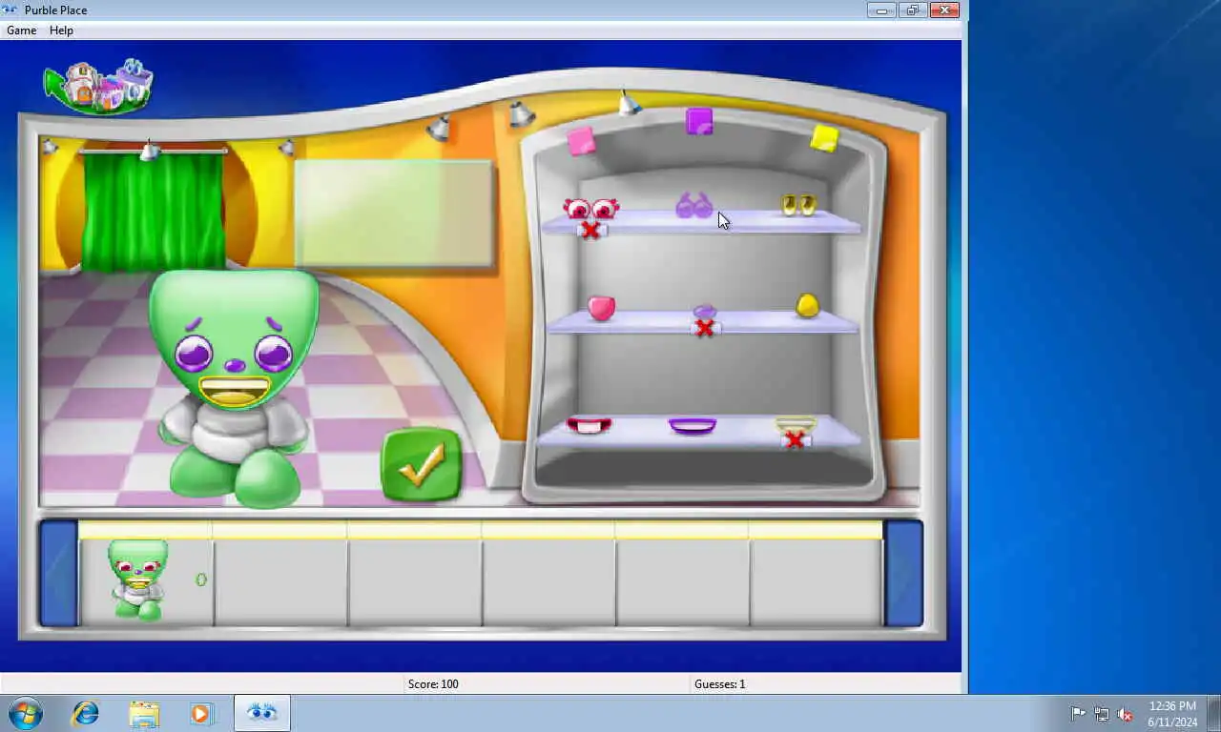Viewport: 1221px width, 732px height.
Task: Click the green checkmark to submit guess
Action: pyautogui.click(x=422, y=464)
